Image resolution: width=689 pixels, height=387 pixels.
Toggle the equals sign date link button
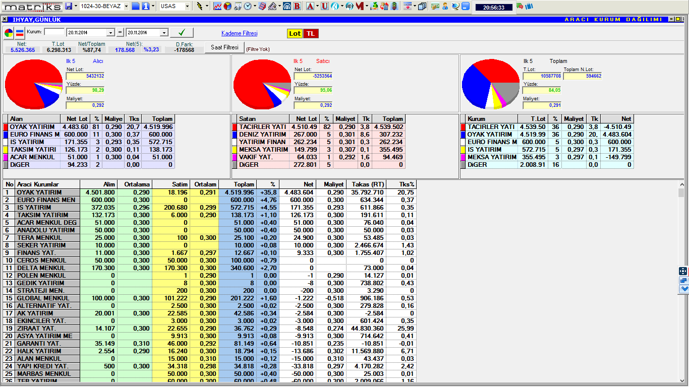[120, 33]
